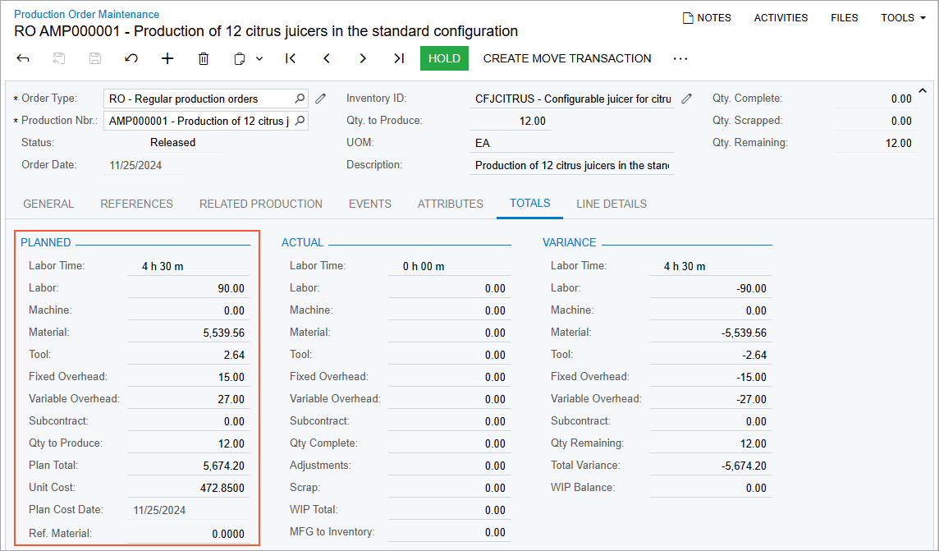Click the green HOLD button

coord(444,58)
